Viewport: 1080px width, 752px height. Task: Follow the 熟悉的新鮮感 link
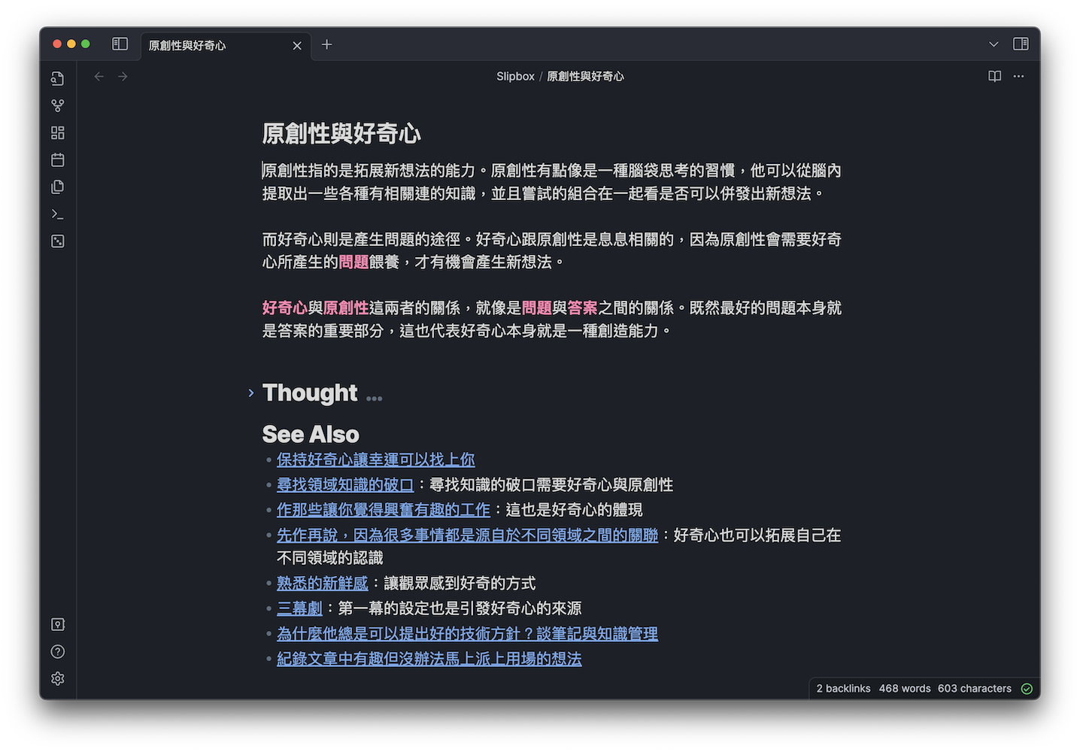click(322, 583)
